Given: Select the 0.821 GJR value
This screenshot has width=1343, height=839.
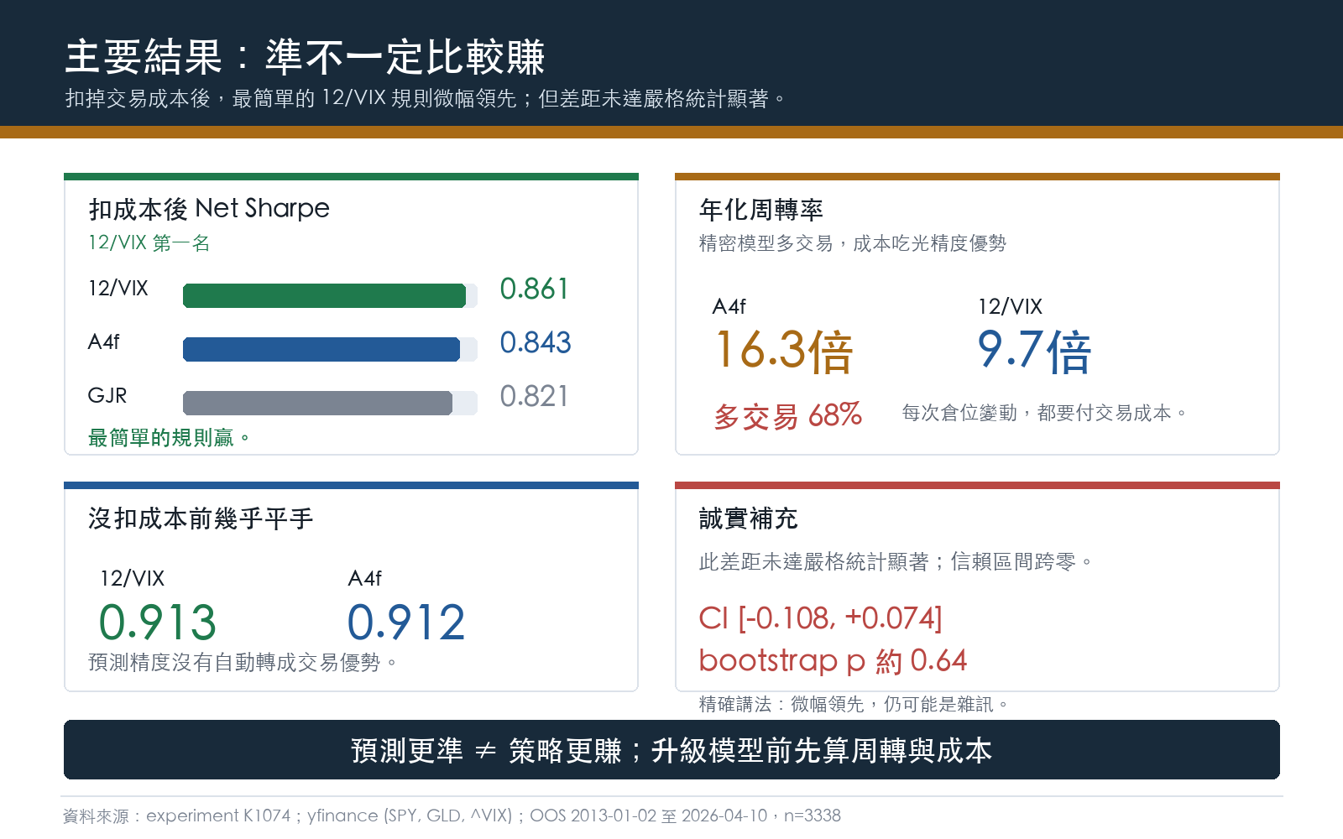Looking at the screenshot, I should point(534,397).
